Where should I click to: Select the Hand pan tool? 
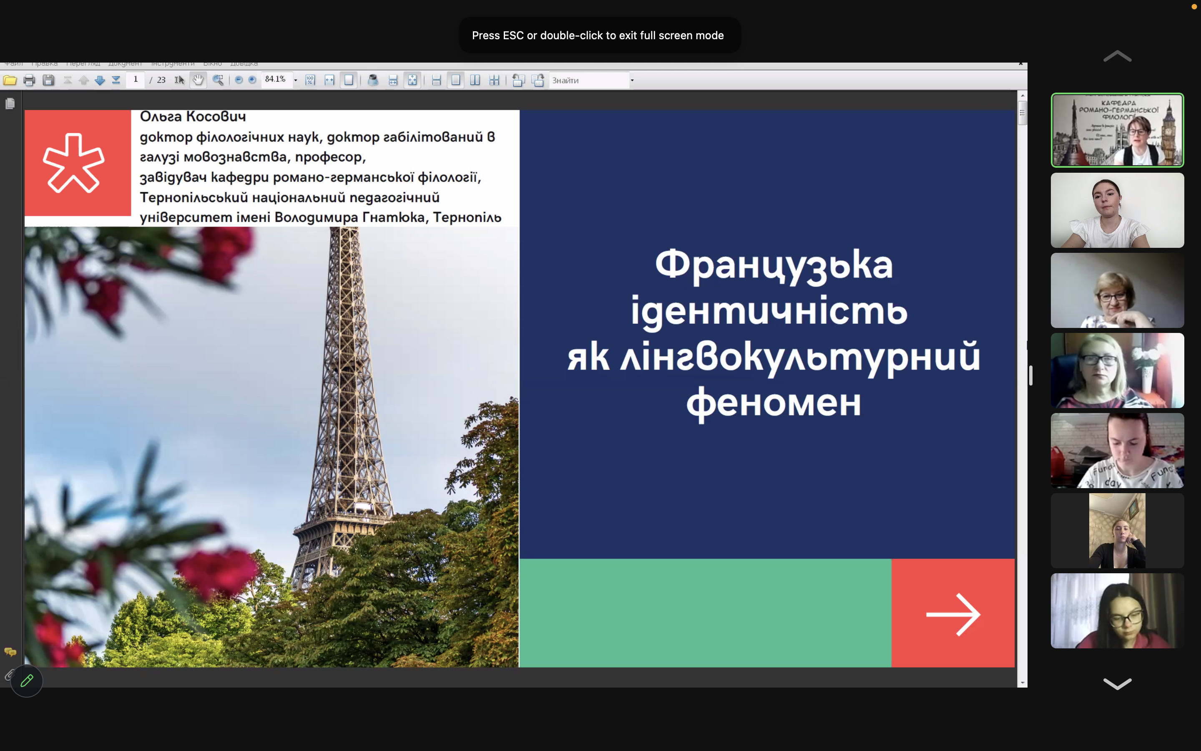click(198, 80)
